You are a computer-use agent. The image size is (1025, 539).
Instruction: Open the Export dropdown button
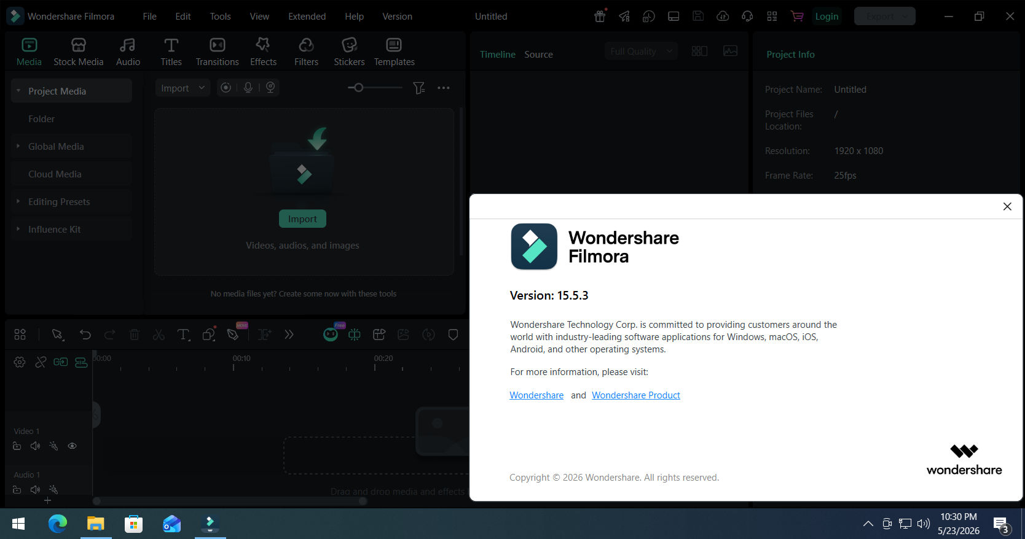click(x=885, y=17)
